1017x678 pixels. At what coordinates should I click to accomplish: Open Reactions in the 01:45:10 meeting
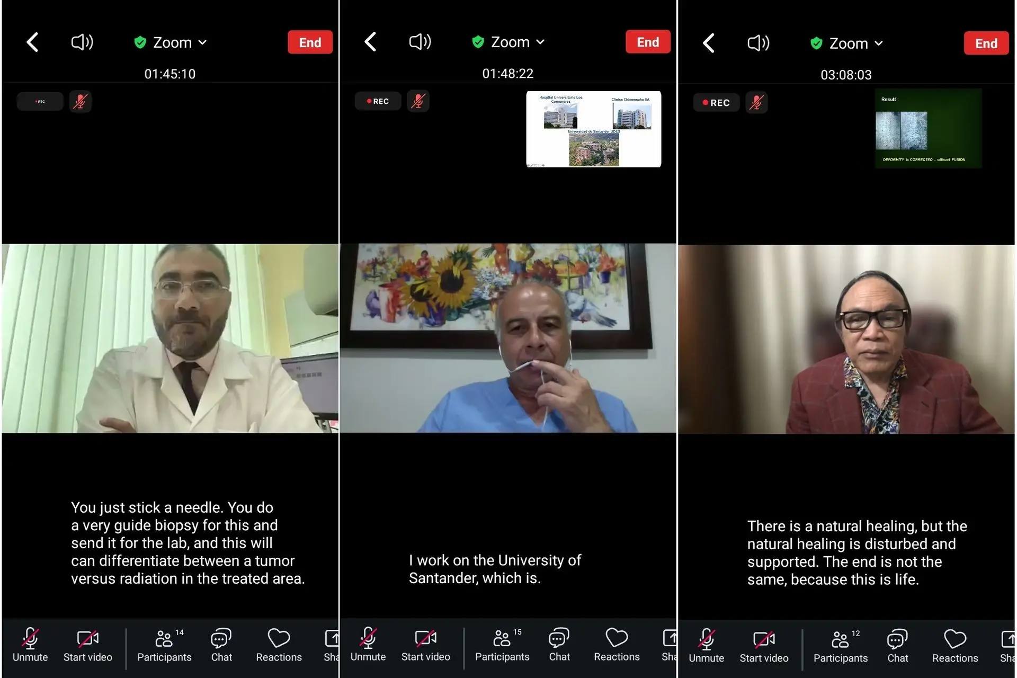279,645
